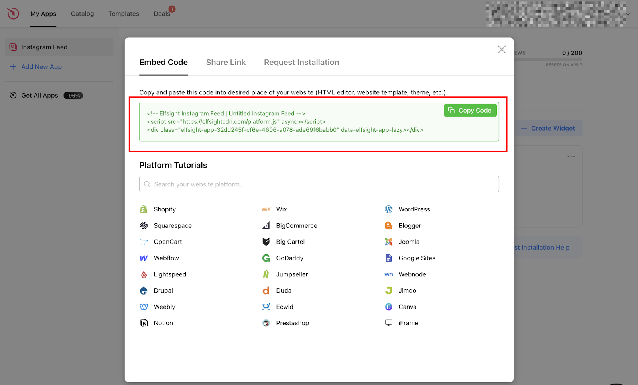The height and width of the screenshot is (385, 638).
Task: Open the iFrame tutorial monitor icon
Action: pos(388,323)
